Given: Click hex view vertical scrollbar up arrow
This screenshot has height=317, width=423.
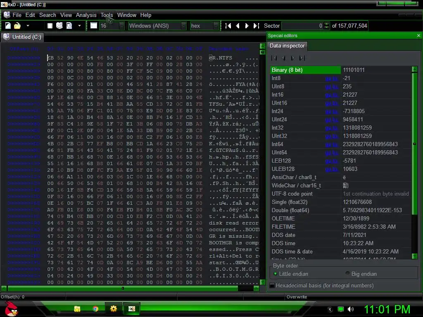Looking at the screenshot, I should [262, 45].
